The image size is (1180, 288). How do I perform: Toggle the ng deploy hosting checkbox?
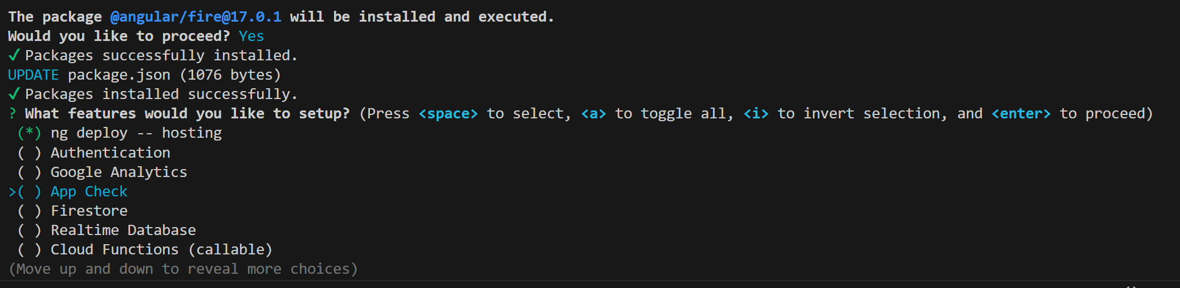pyautogui.click(x=30, y=133)
